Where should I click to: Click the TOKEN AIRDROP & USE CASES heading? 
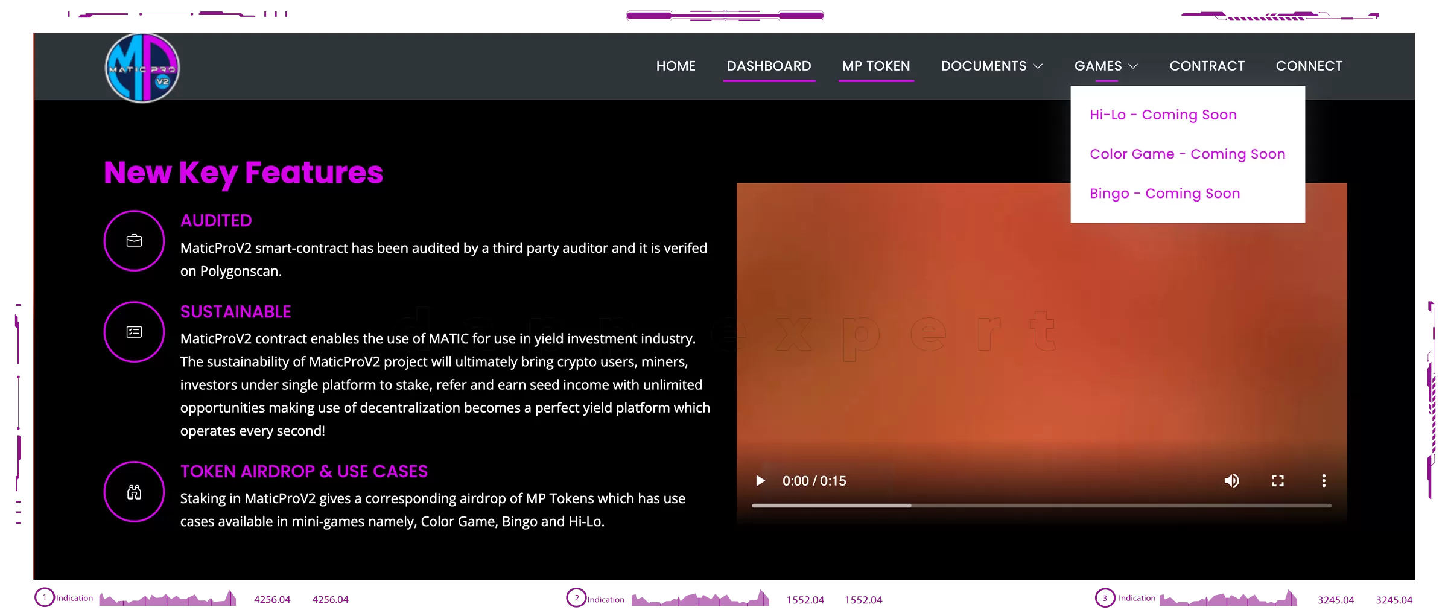point(304,472)
